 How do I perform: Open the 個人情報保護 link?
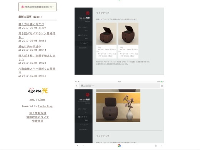(38, 113)
